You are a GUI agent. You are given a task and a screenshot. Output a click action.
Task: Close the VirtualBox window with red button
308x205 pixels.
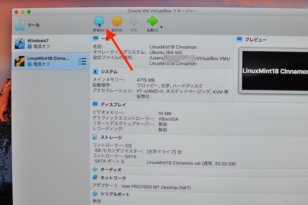pos(17,12)
